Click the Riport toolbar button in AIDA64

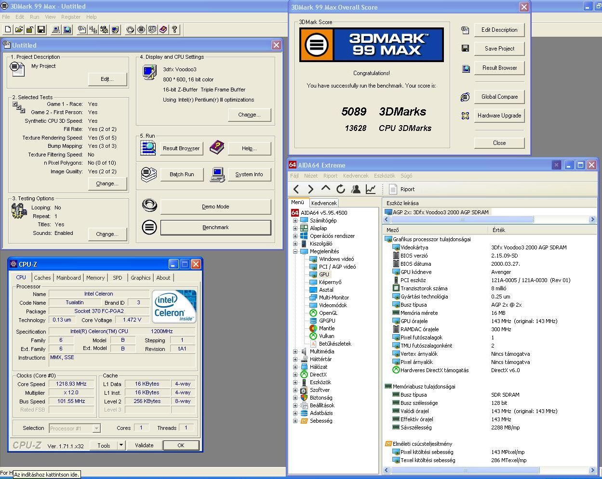click(x=402, y=189)
